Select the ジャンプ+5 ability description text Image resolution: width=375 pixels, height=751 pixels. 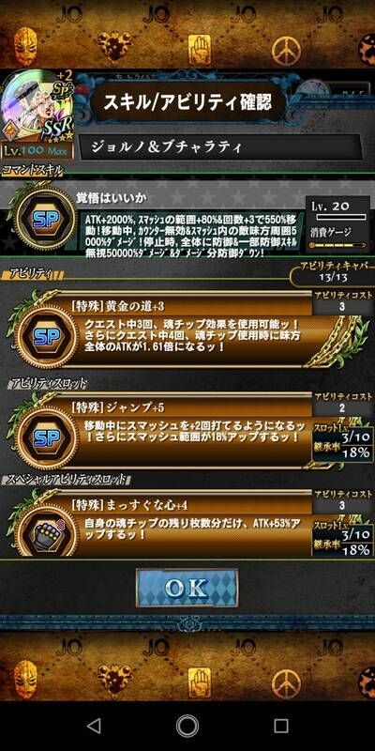(197, 432)
